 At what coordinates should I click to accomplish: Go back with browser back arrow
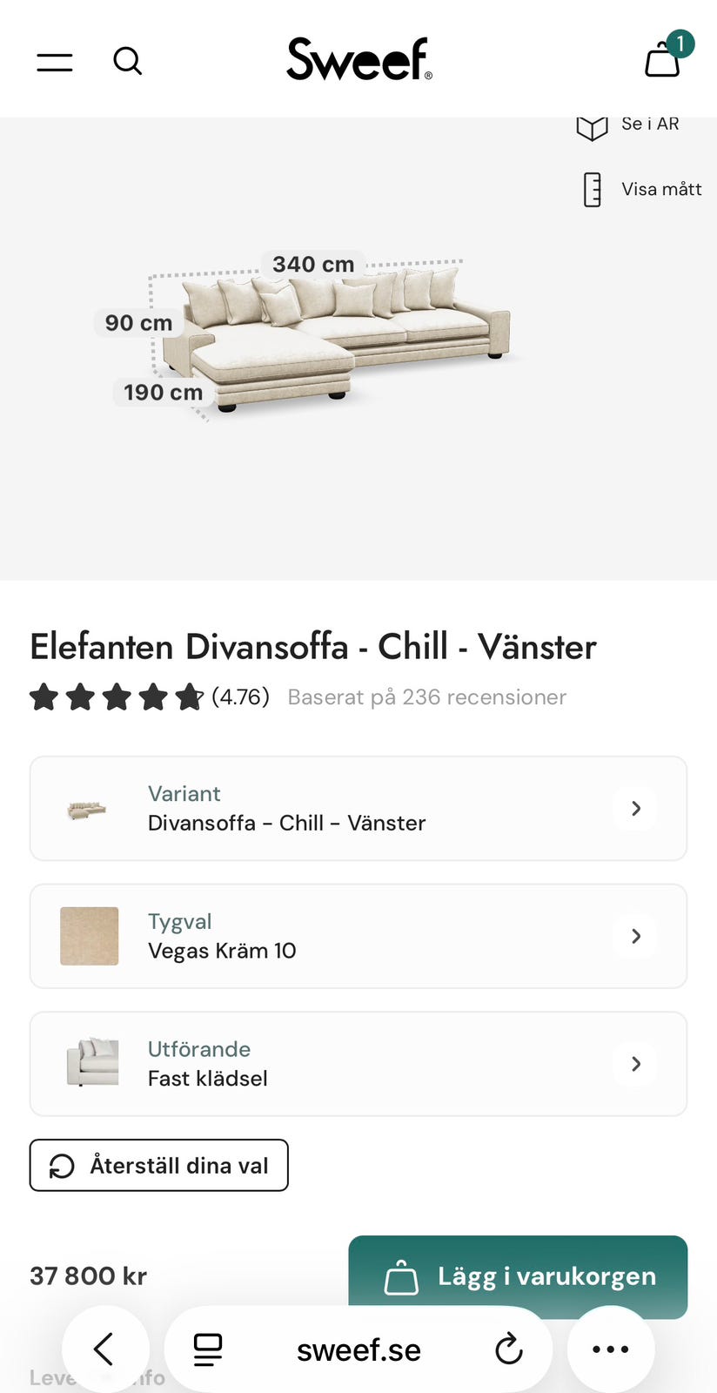tap(104, 1349)
